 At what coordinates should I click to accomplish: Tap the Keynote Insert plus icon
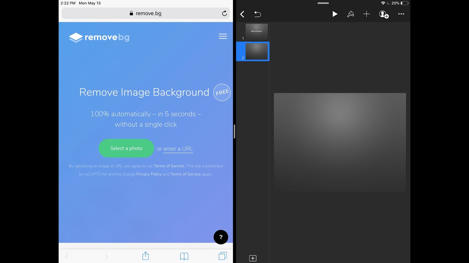(x=366, y=14)
